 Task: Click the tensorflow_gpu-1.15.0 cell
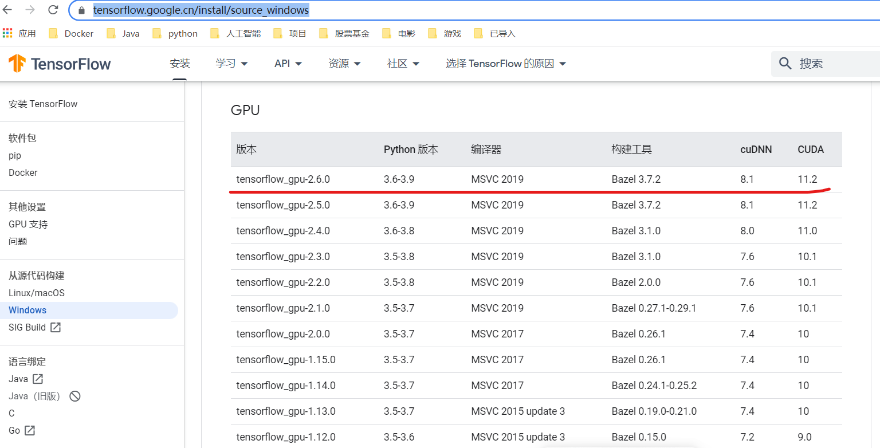(x=286, y=360)
